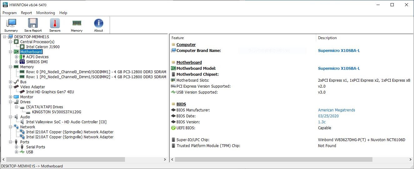Click the KINGSTON drive icon
This screenshot has height=169, width=414.
click(28, 112)
